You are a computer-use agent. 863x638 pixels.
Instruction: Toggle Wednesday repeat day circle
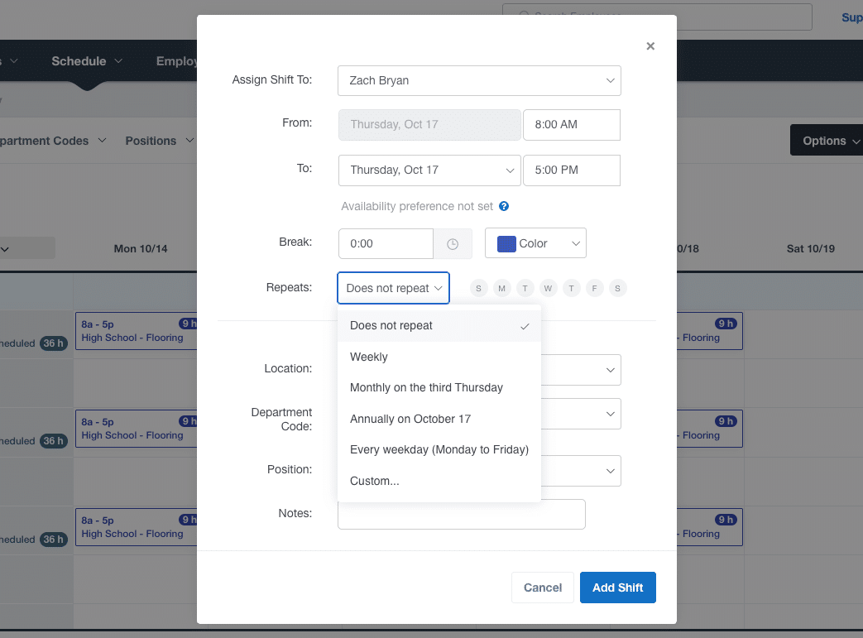[x=549, y=288]
